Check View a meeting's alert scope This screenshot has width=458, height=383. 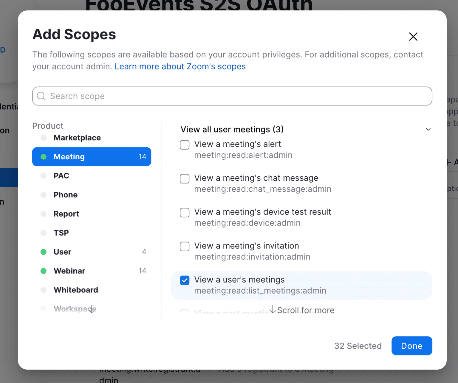pos(185,145)
